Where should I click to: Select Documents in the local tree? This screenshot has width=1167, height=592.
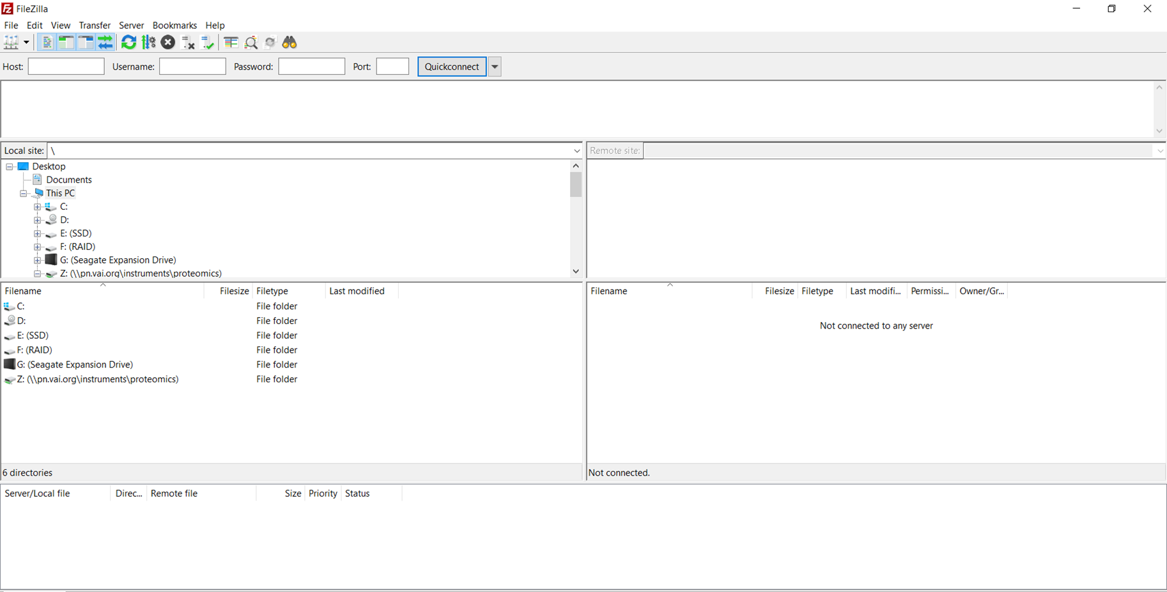coord(69,180)
